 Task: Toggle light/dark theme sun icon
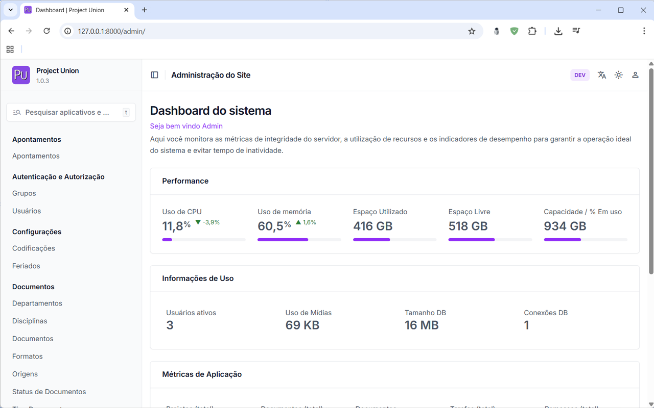point(619,75)
